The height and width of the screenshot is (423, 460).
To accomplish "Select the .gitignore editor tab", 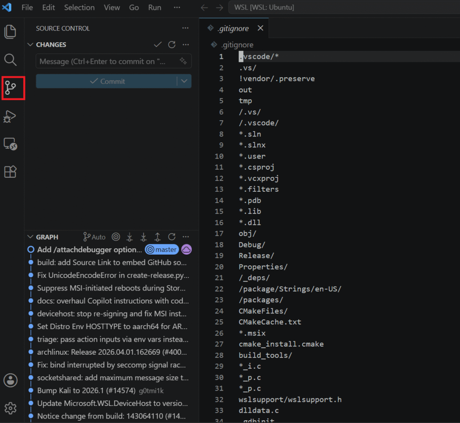I will click(x=234, y=28).
